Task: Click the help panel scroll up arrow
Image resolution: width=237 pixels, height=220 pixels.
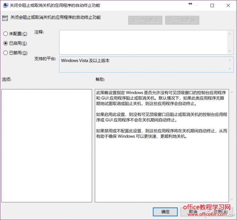Action: tap(232, 92)
